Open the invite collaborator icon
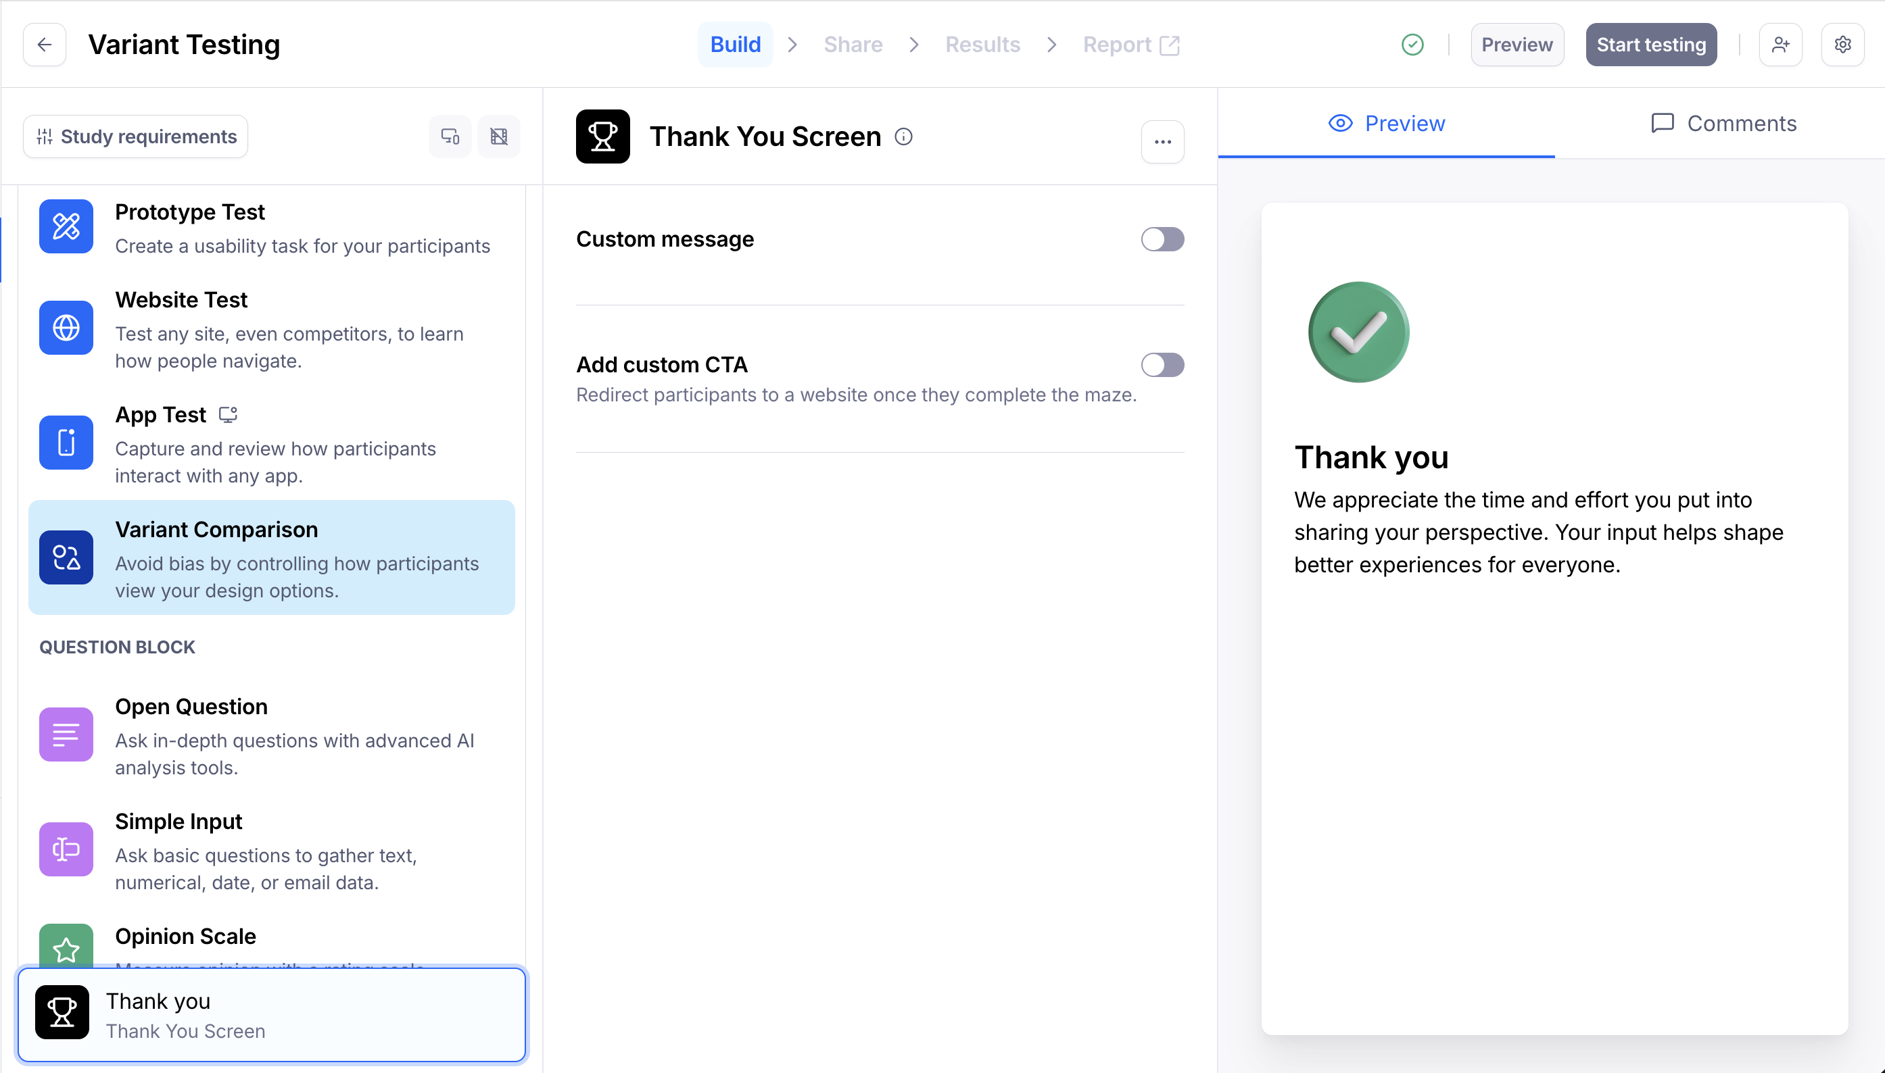 click(1780, 45)
